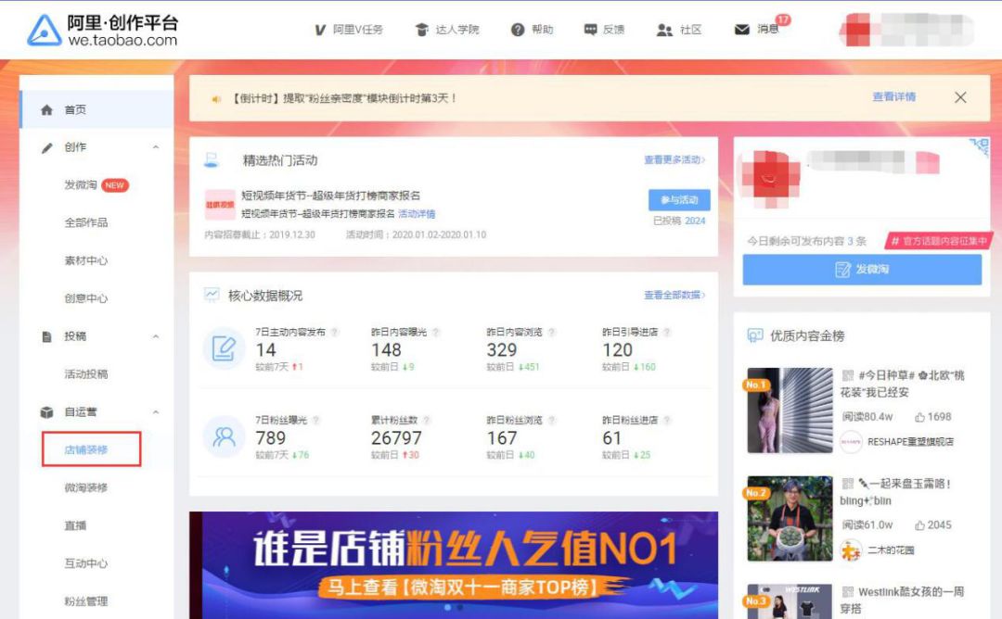Screen dimensions: 1002x619
Task: Close the countdown notice banner
Action: tap(960, 97)
